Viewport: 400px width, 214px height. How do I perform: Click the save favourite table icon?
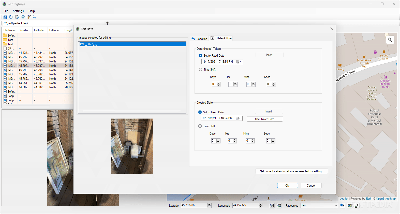pyautogui.click(x=343, y=206)
